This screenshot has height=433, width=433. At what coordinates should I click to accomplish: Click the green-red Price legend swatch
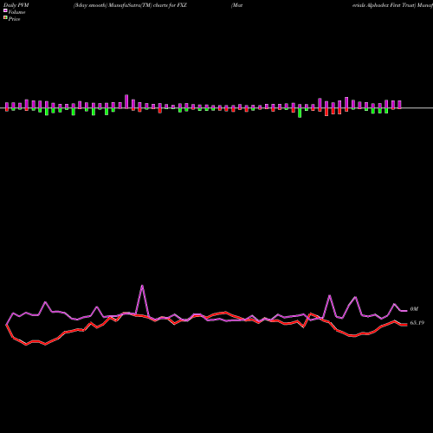pyautogui.click(x=5, y=18)
